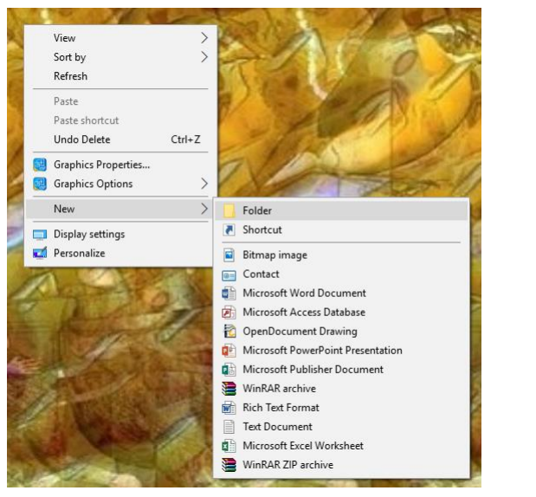Click the Personalize icon

40,254
